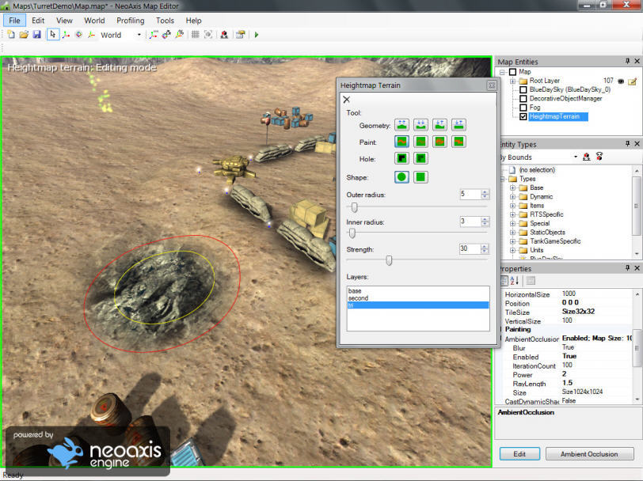643x481 pixels.
Task: Click X button inside Heightmap Terrain dialog
Action: (347, 100)
